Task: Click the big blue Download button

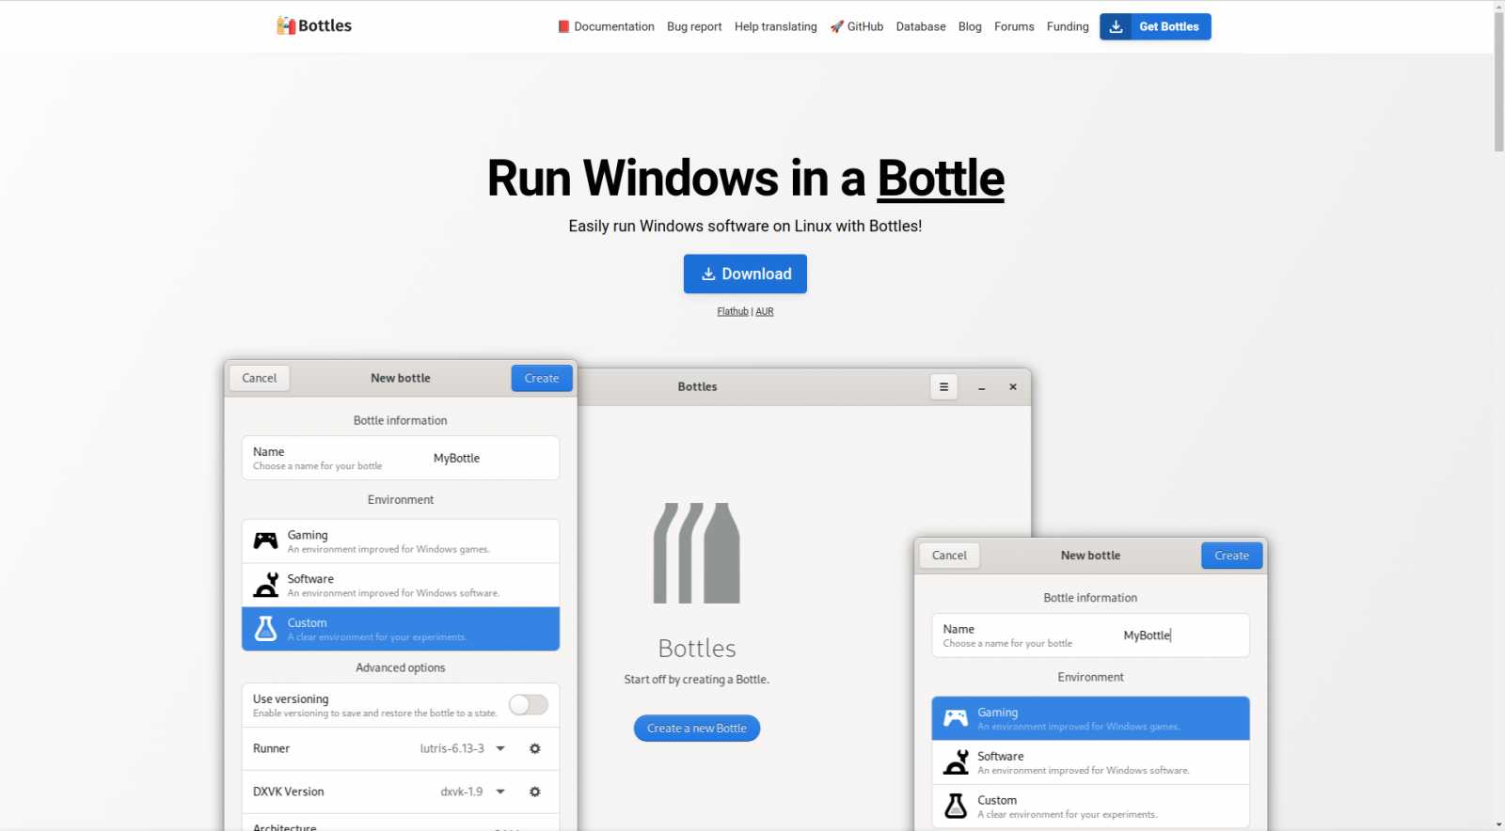Action: pos(745,274)
